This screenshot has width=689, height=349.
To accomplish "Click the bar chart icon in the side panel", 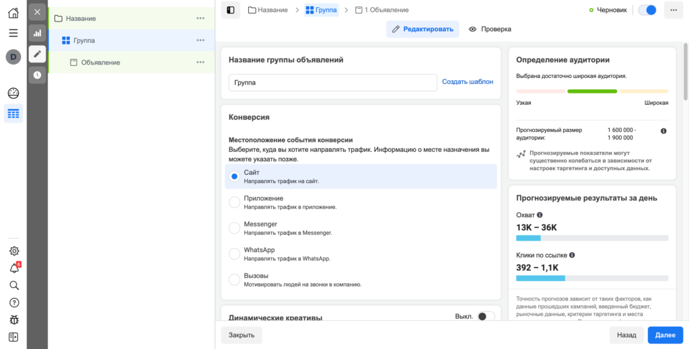I will click(x=37, y=33).
